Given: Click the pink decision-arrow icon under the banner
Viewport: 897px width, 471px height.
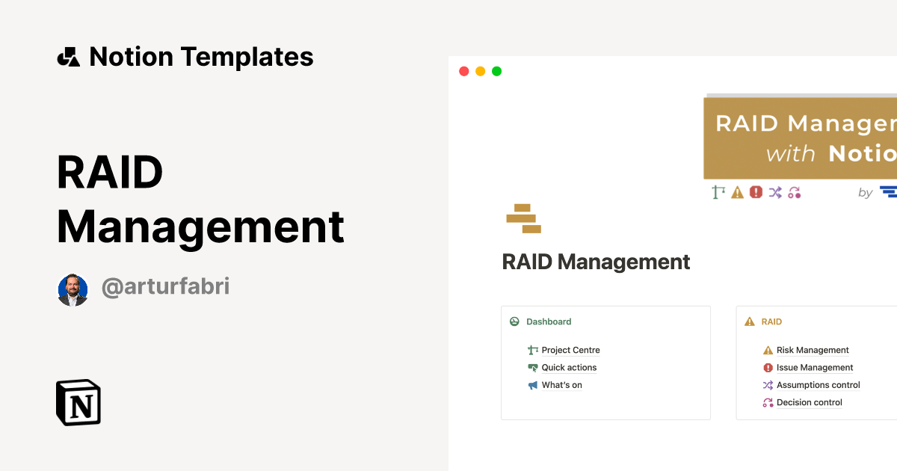Looking at the screenshot, I should tap(793, 192).
